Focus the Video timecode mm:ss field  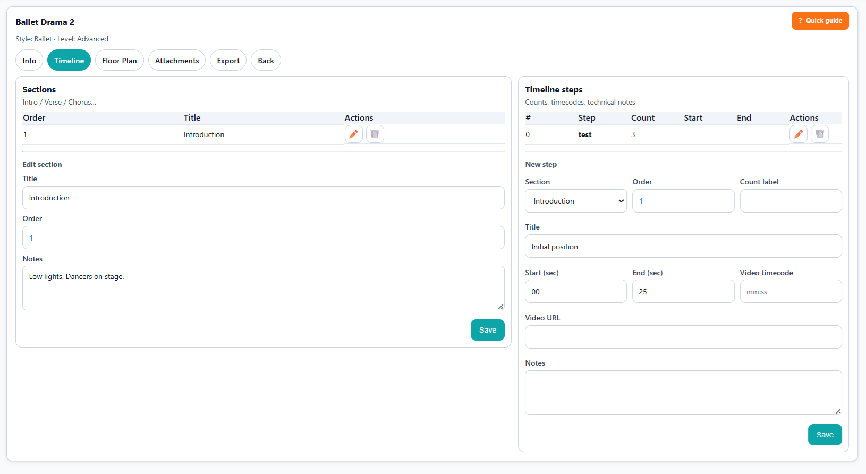pyautogui.click(x=791, y=292)
